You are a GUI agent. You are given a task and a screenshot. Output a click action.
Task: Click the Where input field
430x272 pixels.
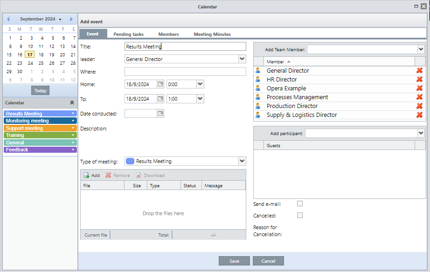(x=185, y=71)
